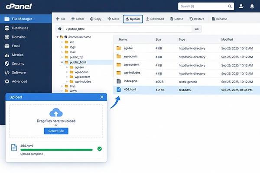
Task: Select the wp-admin name in file list
Action: pyautogui.click(x=130, y=56)
